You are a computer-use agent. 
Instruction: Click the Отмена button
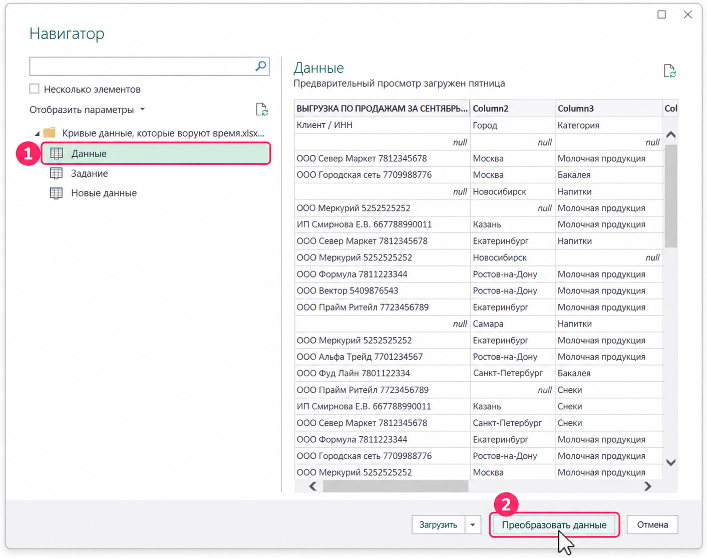pyautogui.click(x=652, y=525)
